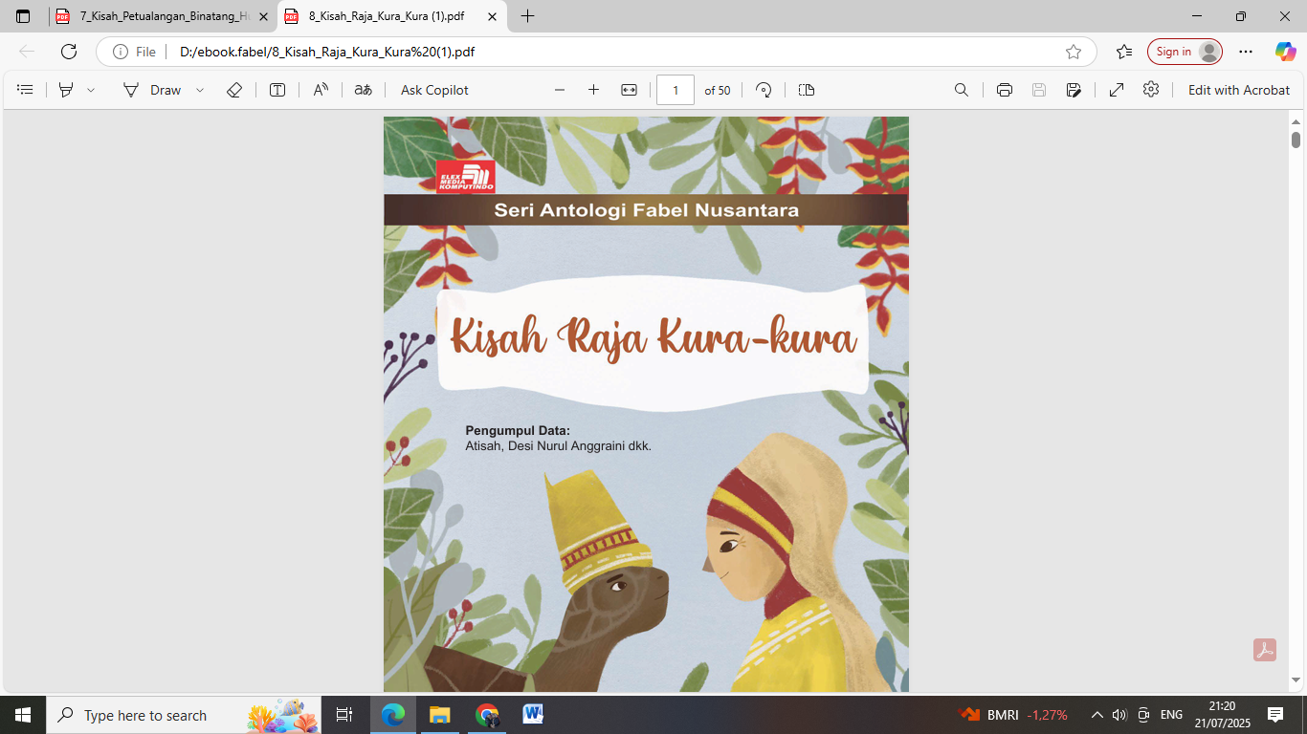Screen dimensions: 1307x734
Task: Open the highlighter options dropdown
Action: [89, 89]
